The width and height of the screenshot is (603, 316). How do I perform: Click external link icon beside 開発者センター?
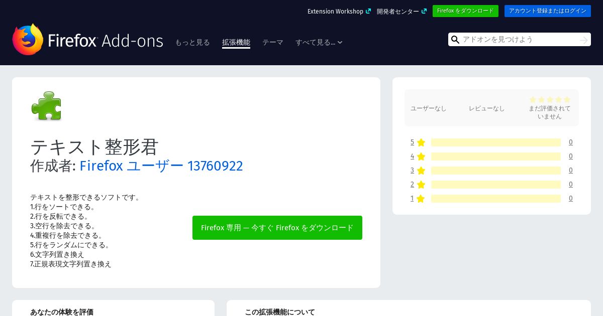coord(424,11)
